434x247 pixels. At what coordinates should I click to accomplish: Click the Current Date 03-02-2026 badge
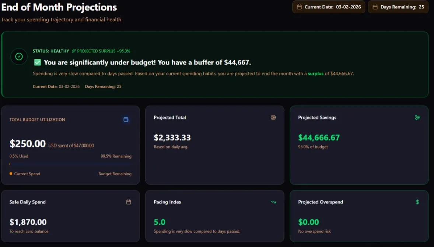[x=329, y=7]
